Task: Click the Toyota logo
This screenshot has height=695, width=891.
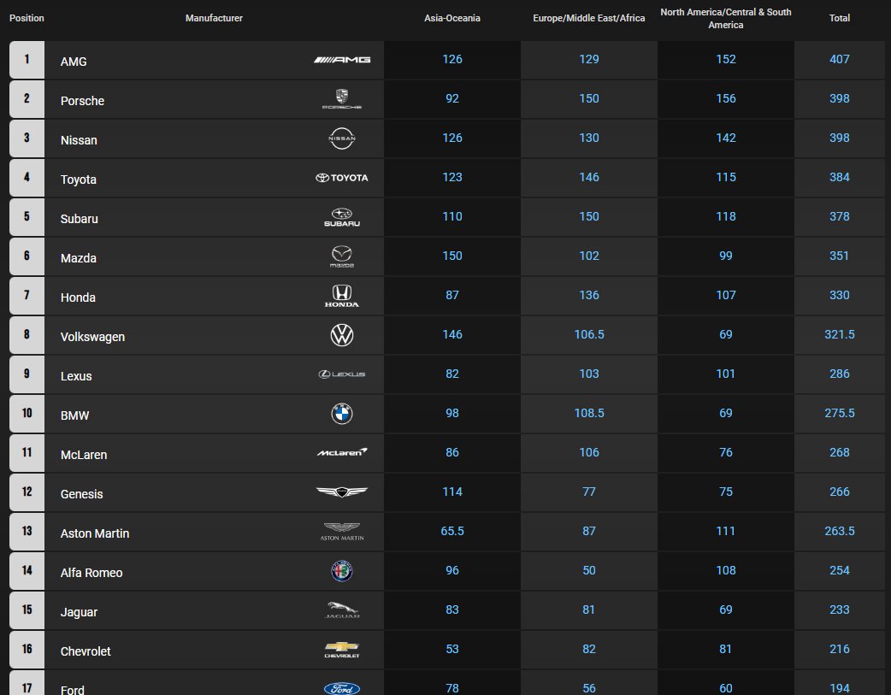Action: click(x=341, y=178)
